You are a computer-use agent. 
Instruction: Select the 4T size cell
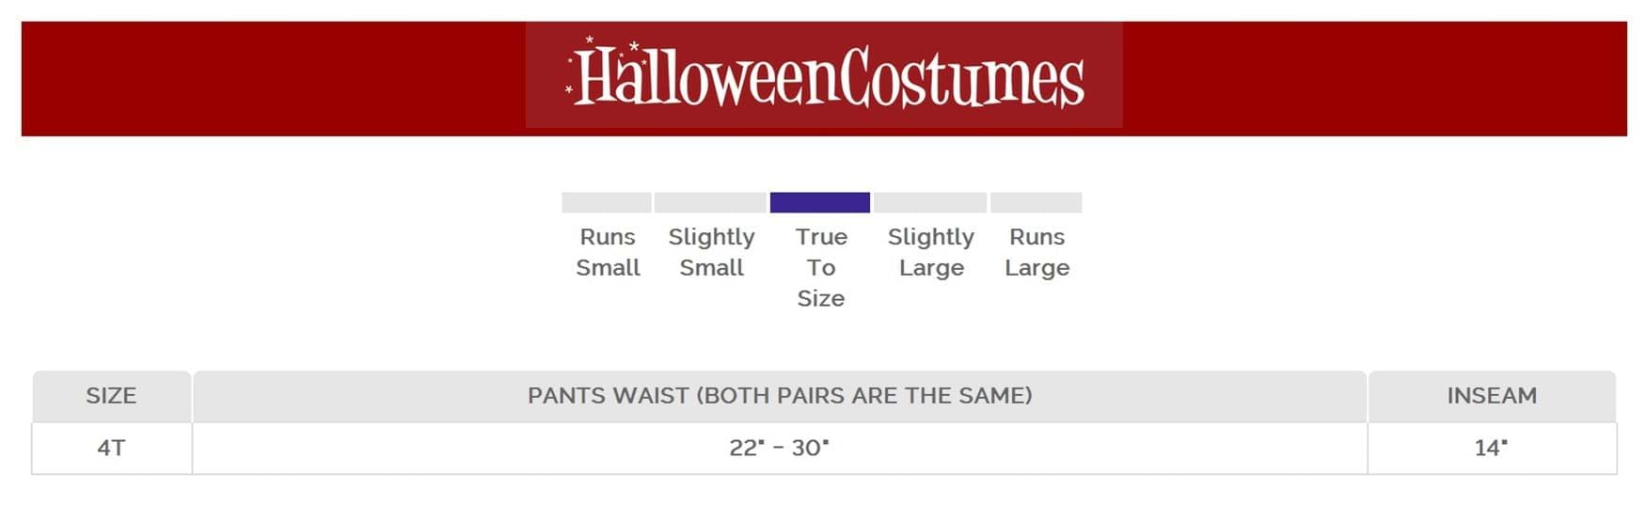pos(111,448)
